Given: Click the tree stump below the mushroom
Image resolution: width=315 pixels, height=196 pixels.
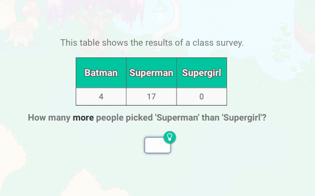Looking at the screenshot, I should click(21, 34).
